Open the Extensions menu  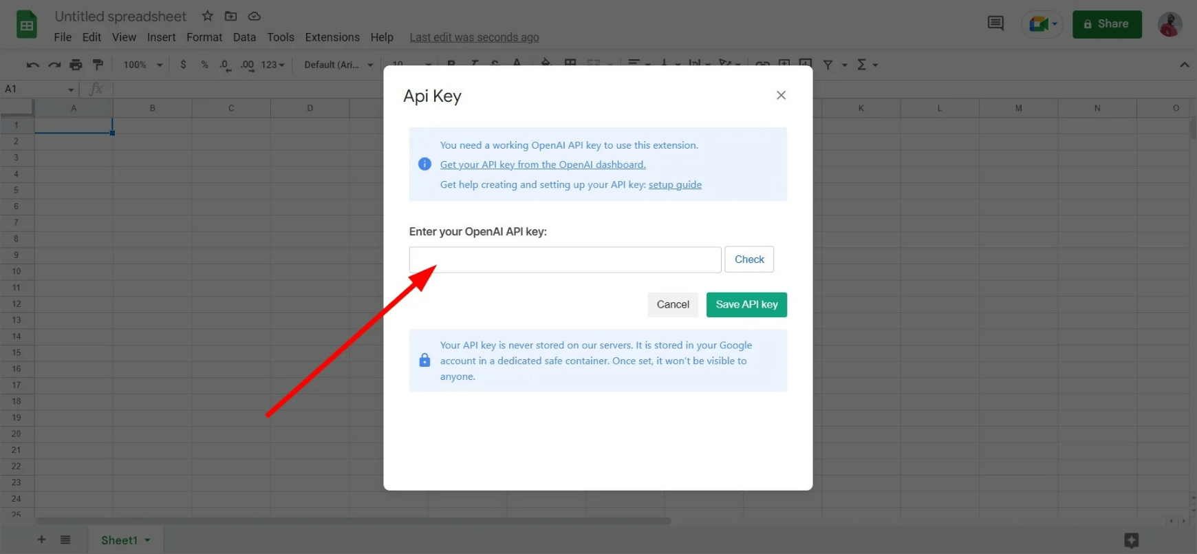332,37
